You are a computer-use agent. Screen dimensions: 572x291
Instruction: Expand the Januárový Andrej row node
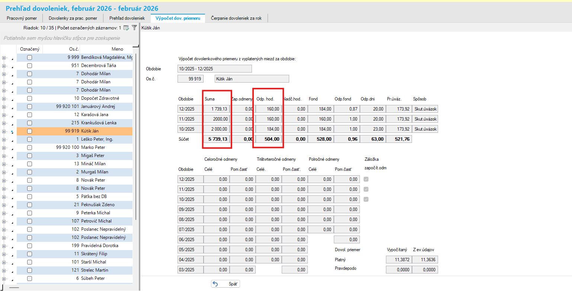click(4, 106)
